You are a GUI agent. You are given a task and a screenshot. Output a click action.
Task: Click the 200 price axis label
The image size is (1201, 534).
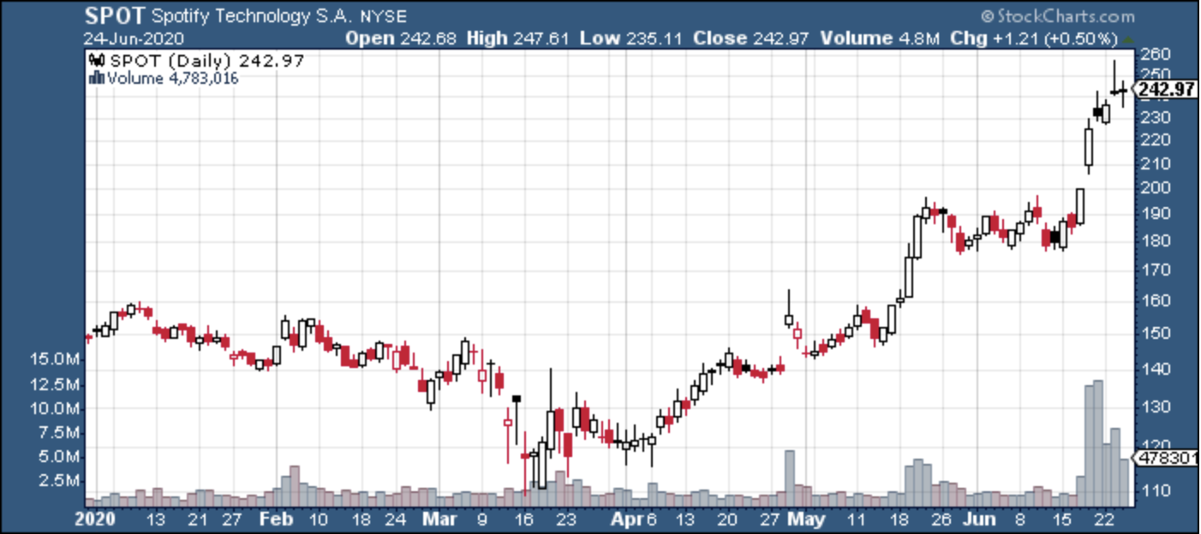point(1156,188)
